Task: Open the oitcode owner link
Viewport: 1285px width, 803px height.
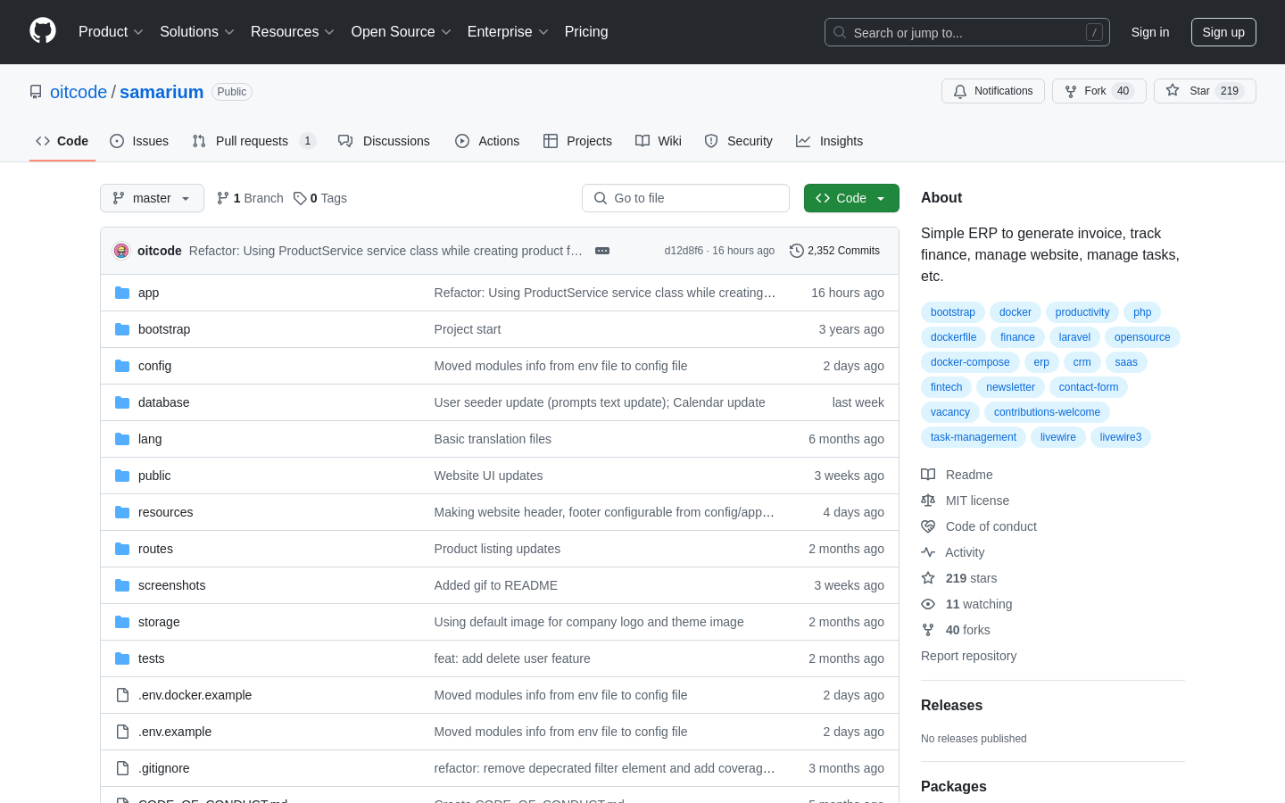Action: tap(79, 92)
